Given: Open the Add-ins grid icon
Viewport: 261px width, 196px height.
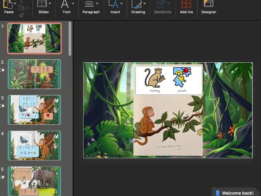Looking at the screenshot, I should [186, 4].
